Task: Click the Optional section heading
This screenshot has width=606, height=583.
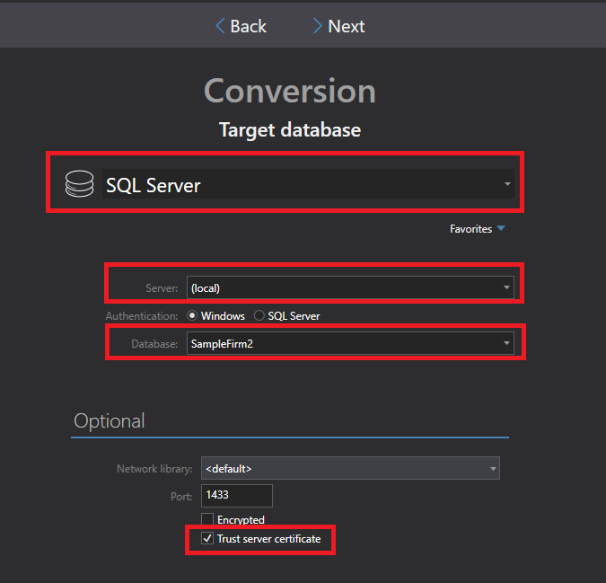Action: click(110, 421)
